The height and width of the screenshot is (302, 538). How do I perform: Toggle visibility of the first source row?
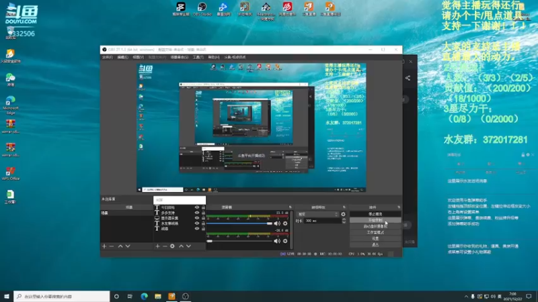(197, 207)
